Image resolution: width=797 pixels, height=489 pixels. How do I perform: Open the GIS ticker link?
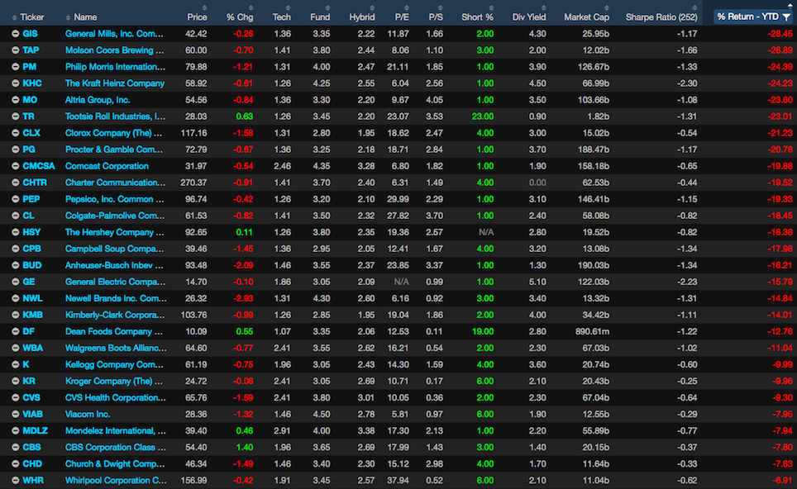(x=30, y=34)
